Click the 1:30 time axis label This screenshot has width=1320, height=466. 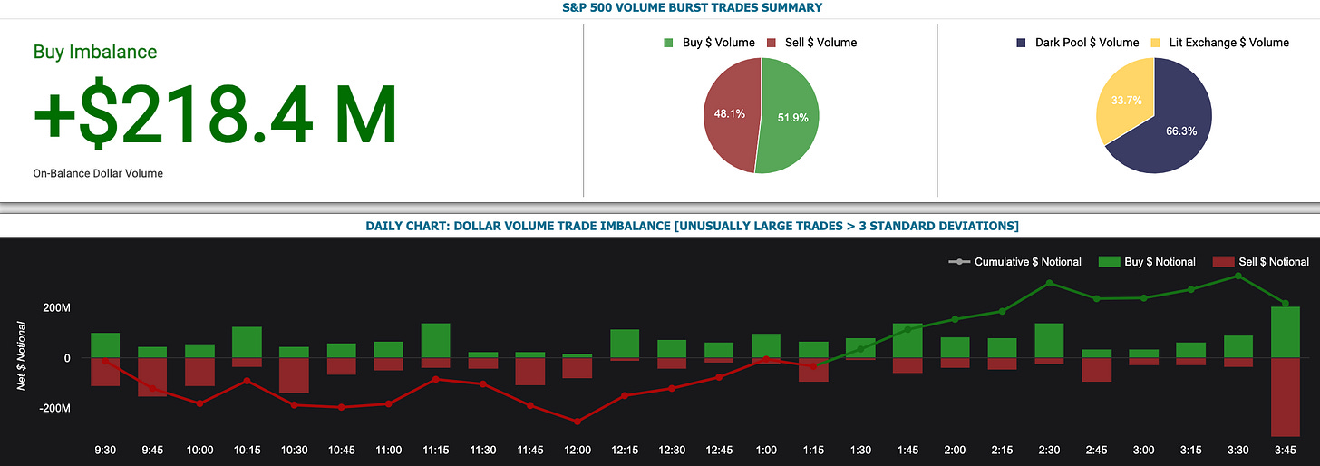(x=860, y=450)
